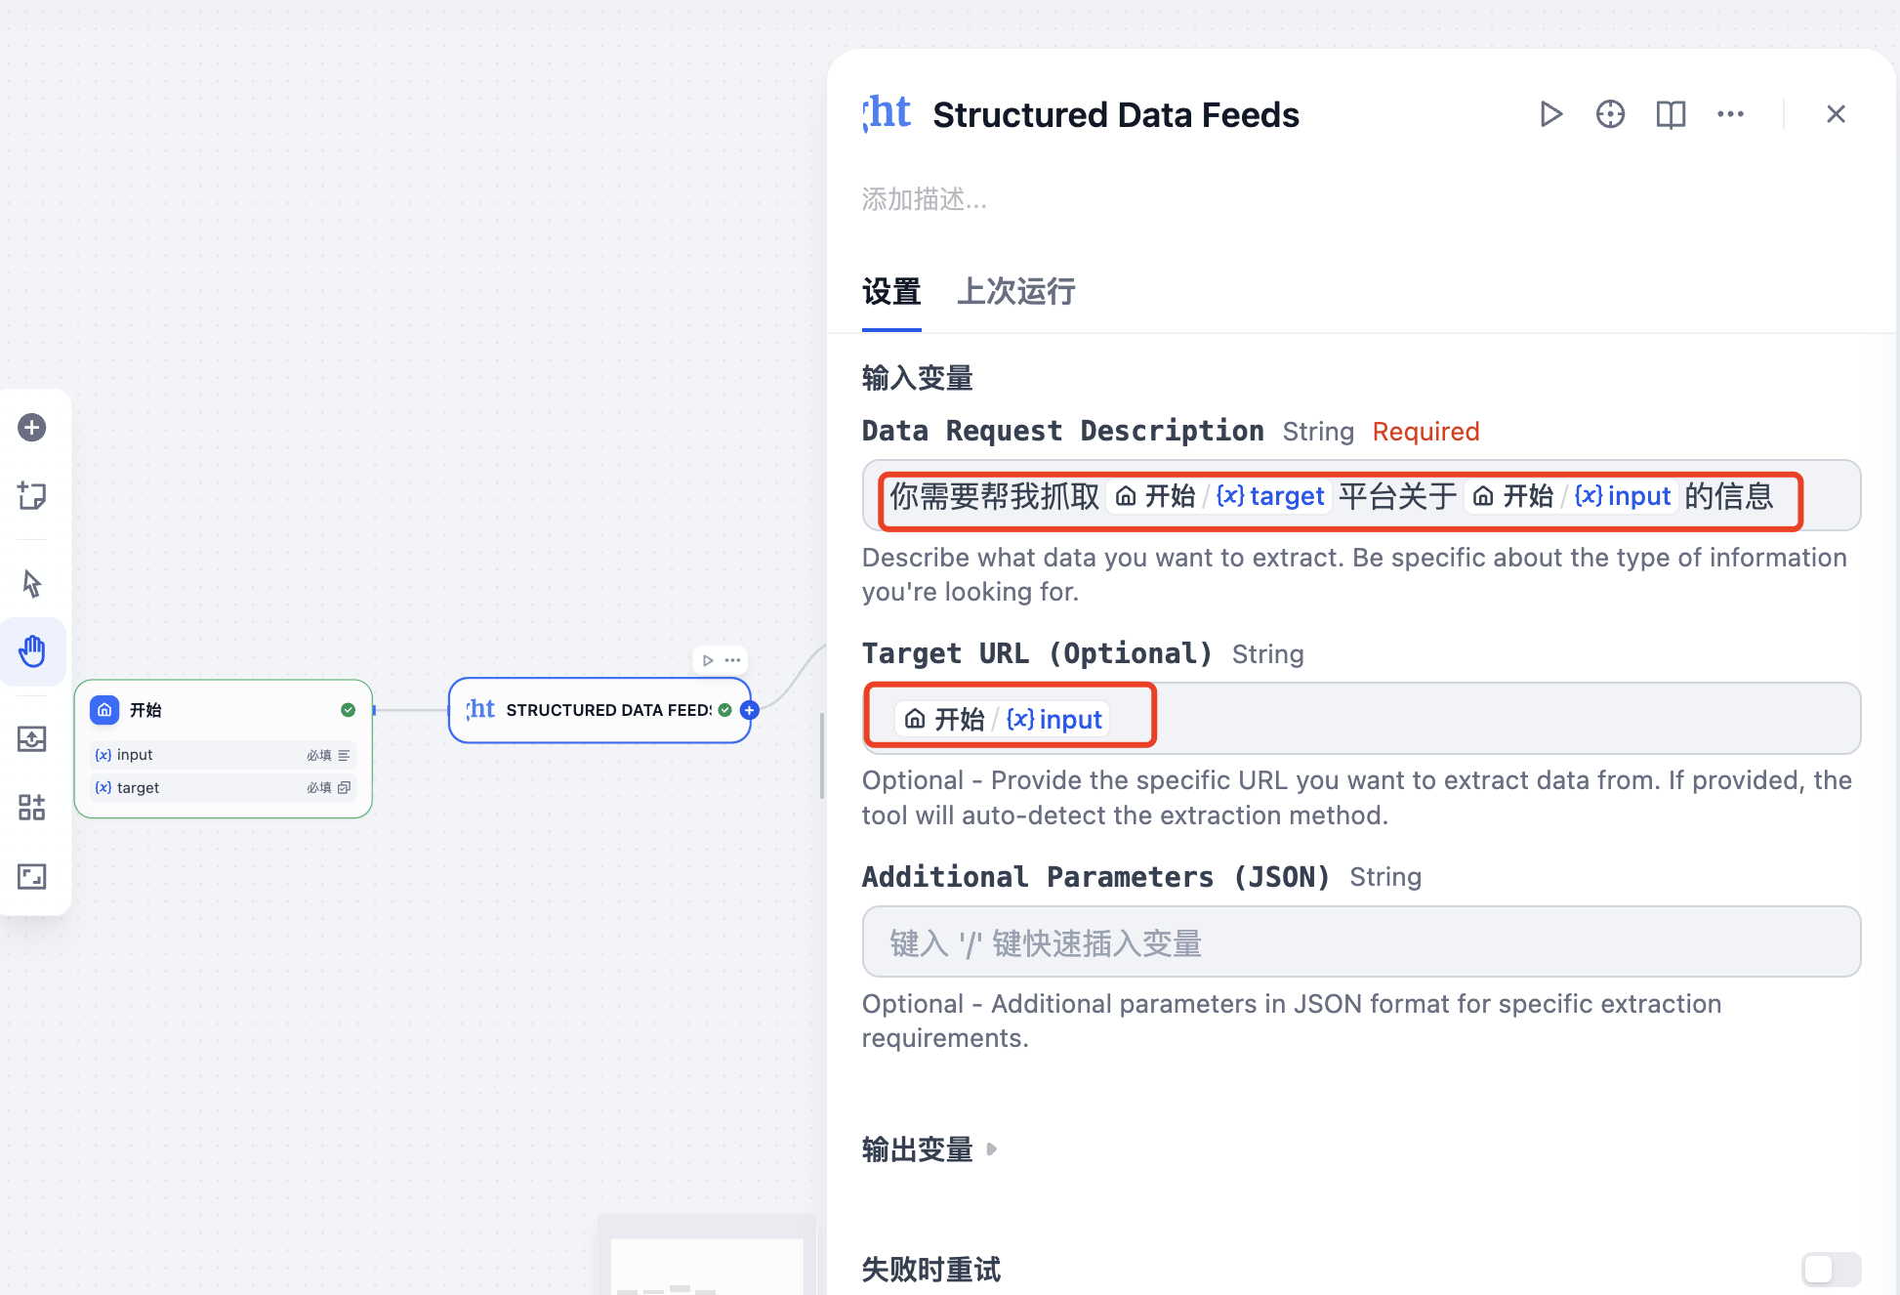Image resolution: width=1900 pixels, height=1295 pixels.
Task: Open the book help documentation icon
Action: [x=1671, y=114]
